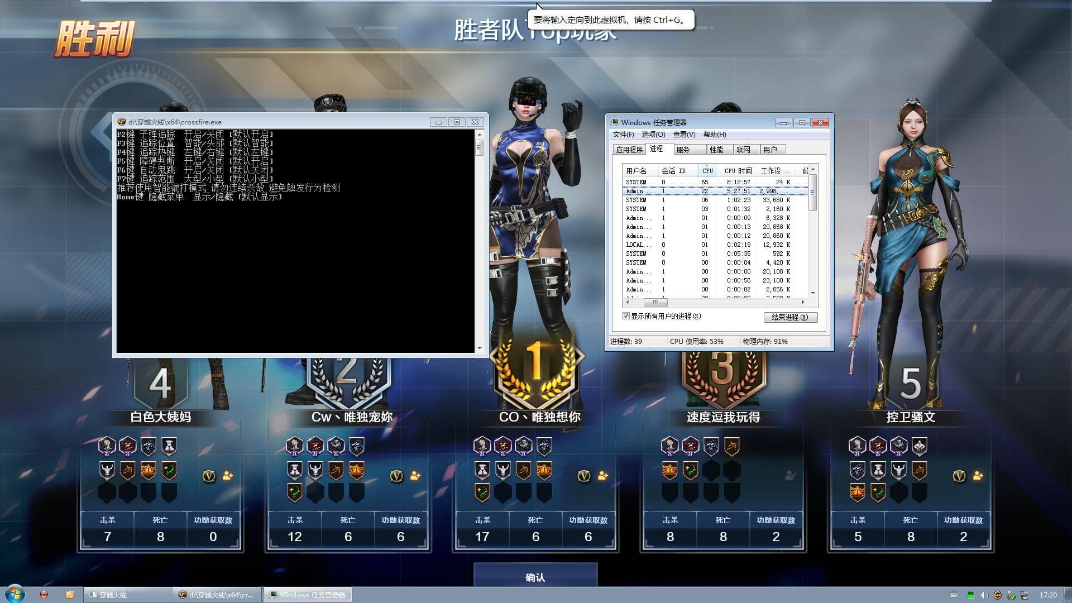Click the process list vertical scrollbar thumb
Viewport: 1072px width, 603px height.
813,193
